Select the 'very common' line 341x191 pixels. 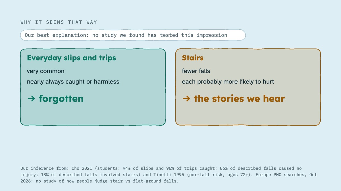tap(45, 71)
